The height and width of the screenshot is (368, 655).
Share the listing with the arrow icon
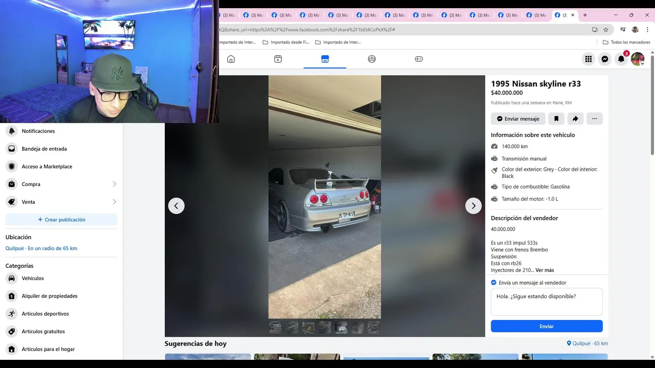pos(575,119)
